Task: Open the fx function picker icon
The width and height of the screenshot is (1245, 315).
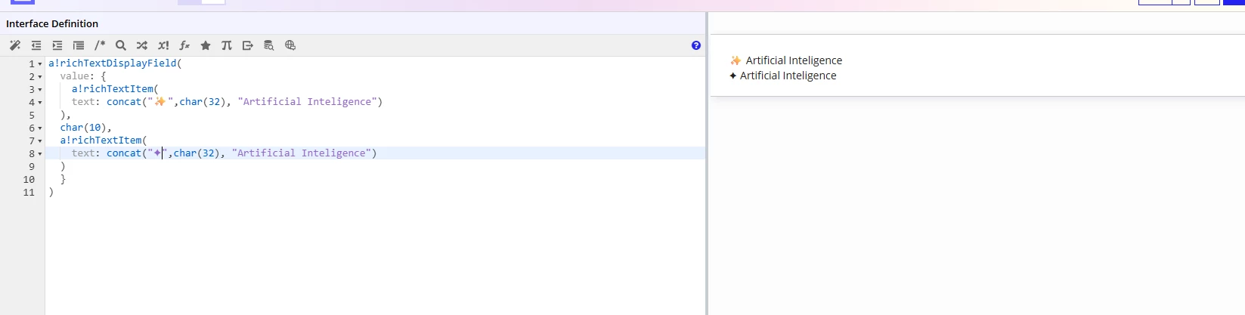Action: [x=184, y=45]
